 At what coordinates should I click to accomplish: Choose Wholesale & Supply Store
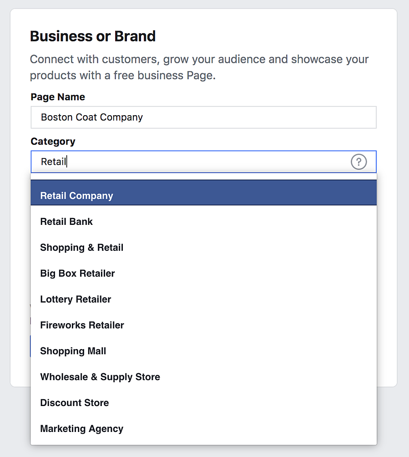(203, 377)
